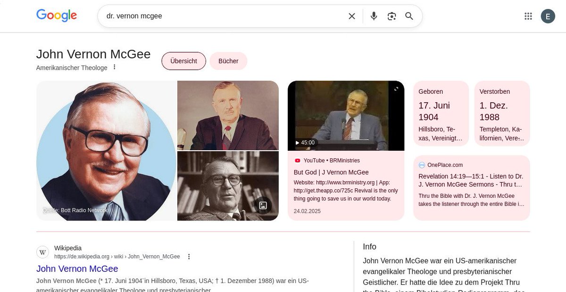
Task: Open search by image camera icon
Action: tap(391, 16)
